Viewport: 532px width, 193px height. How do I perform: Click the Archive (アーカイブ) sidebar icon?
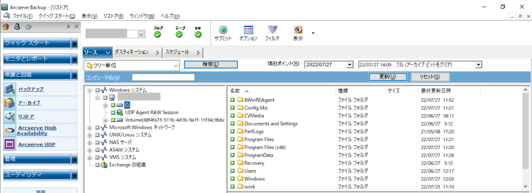[9, 103]
